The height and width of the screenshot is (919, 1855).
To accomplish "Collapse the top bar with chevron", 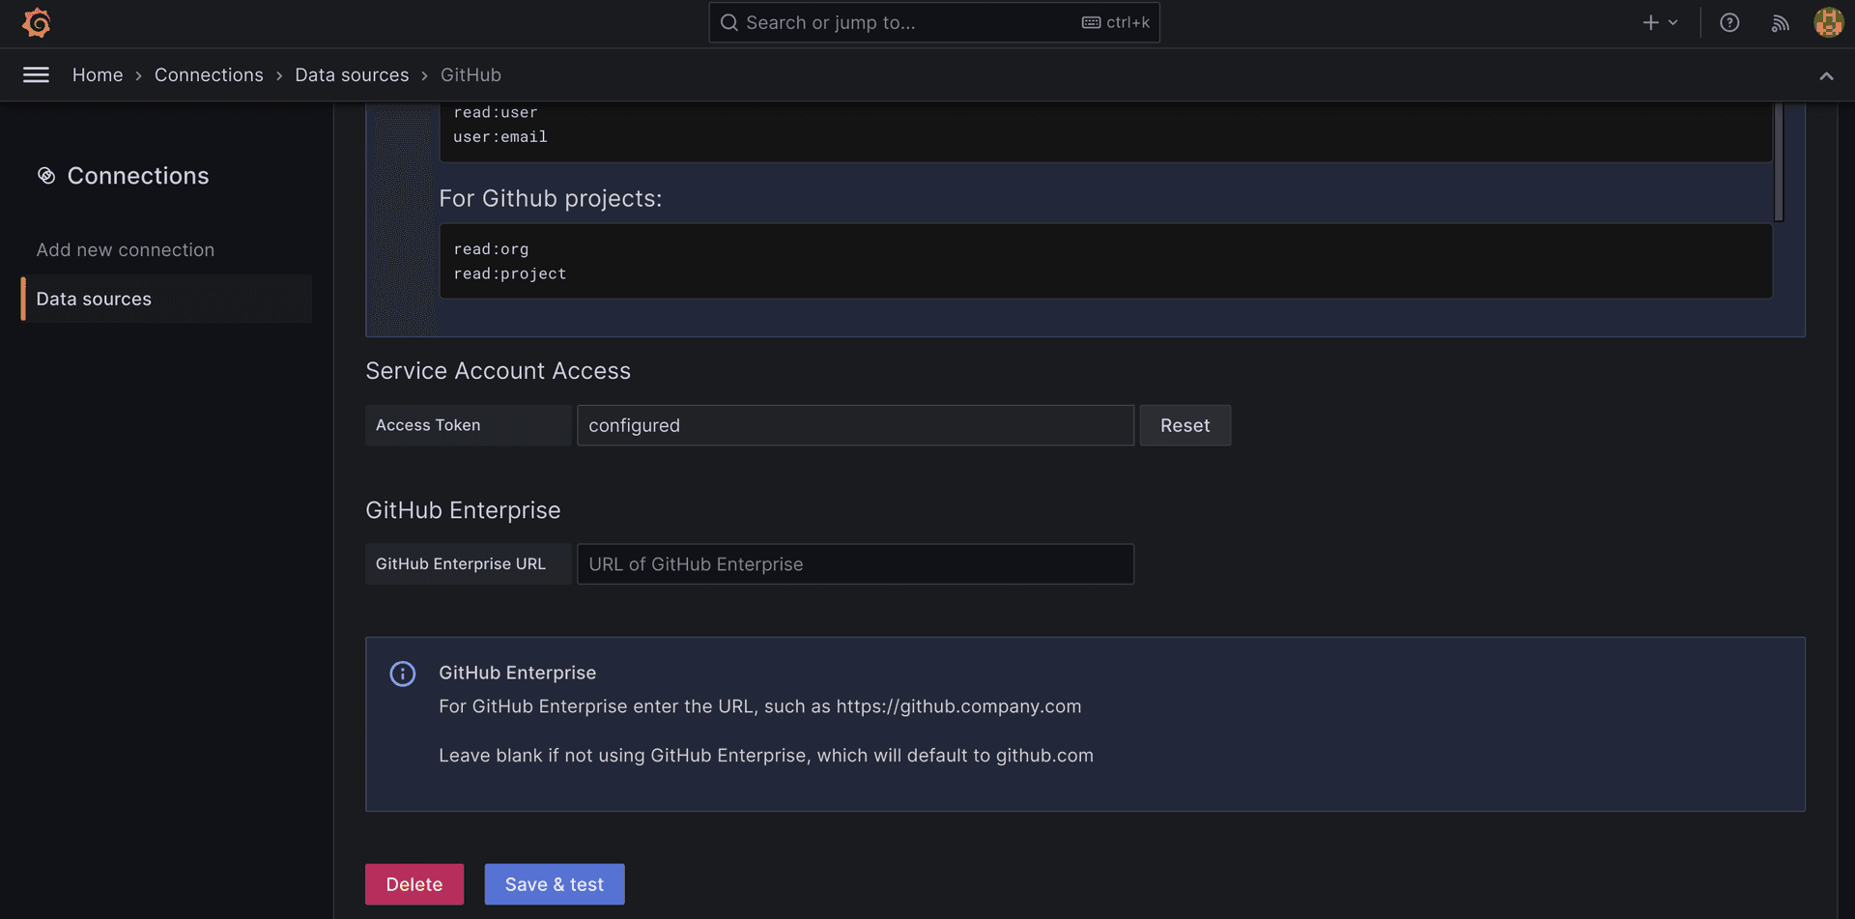I will pos(1826,76).
